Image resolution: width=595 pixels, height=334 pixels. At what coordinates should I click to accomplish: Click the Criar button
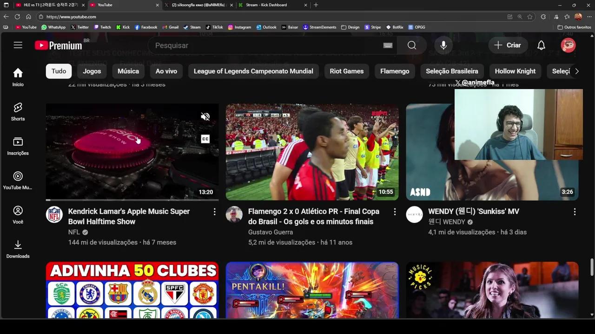point(508,45)
